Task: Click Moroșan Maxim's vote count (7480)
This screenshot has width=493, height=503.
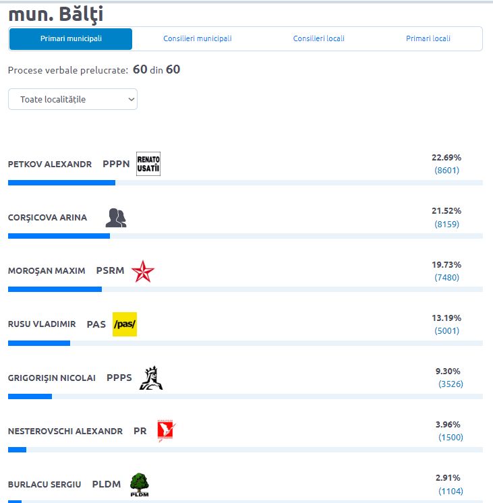Action: tap(446, 278)
